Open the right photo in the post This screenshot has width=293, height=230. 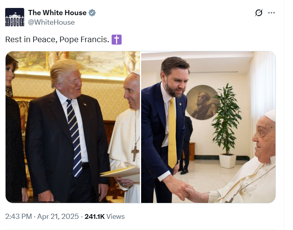coord(208,127)
